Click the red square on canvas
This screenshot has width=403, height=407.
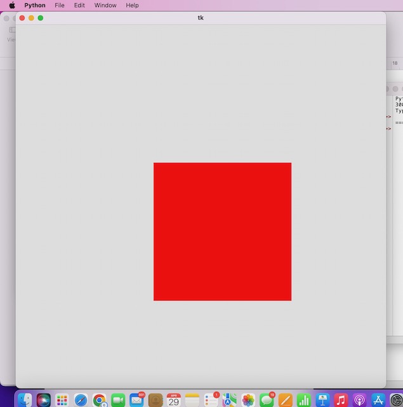(x=222, y=231)
